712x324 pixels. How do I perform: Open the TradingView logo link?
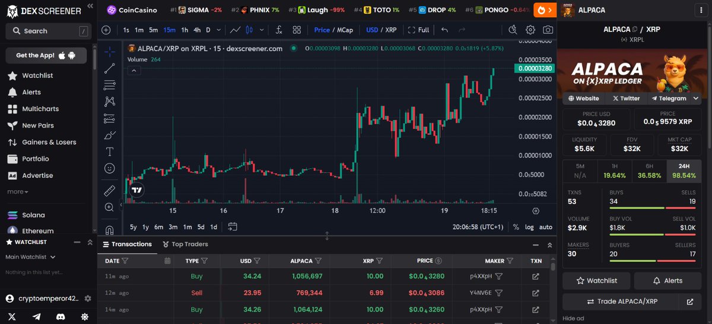coord(136,190)
